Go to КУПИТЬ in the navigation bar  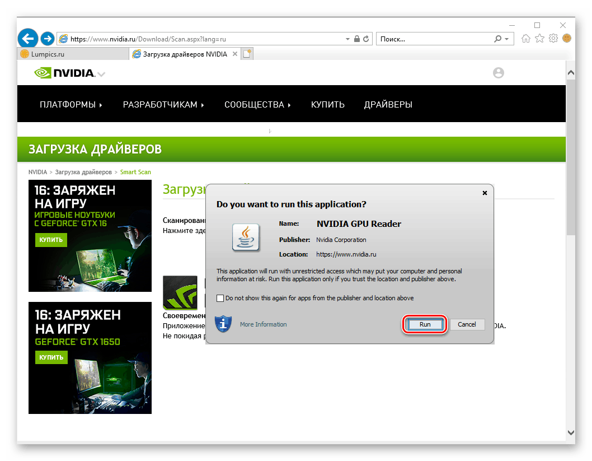point(328,105)
